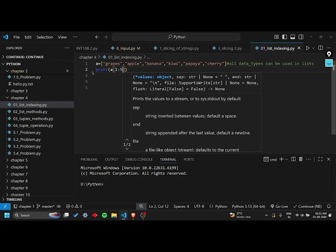Image resolution: width=336 pixels, height=252 pixels.
Task: Switch to the INT108.2.py tab
Action: pyautogui.click(x=87, y=48)
